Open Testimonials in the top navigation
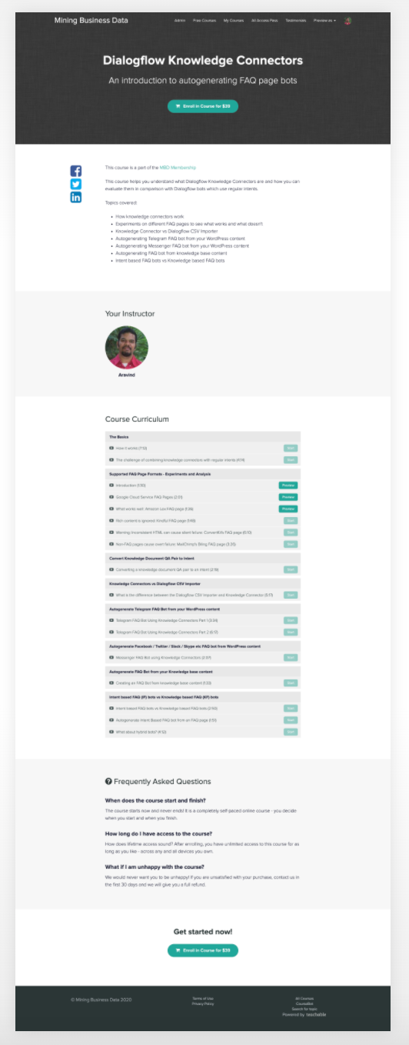This screenshot has width=409, height=1045. pyautogui.click(x=295, y=21)
